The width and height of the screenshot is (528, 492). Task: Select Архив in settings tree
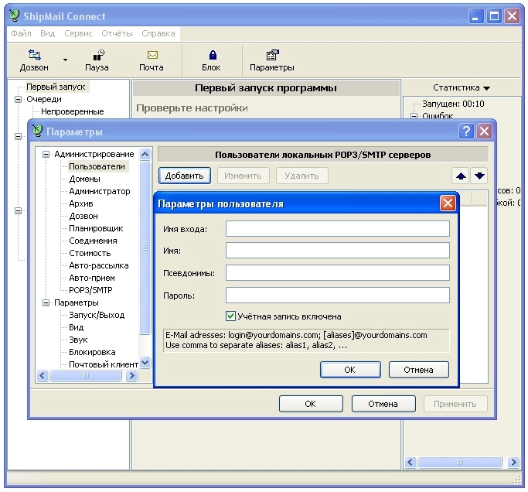point(81,203)
